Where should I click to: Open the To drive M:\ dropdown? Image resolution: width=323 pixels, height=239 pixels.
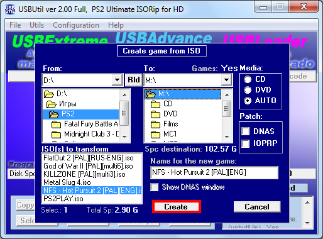(226, 80)
